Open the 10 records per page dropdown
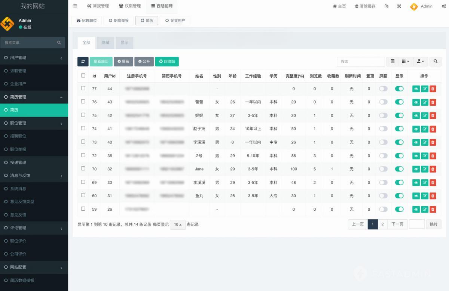Screen dimensions: 449x291 click(178, 225)
